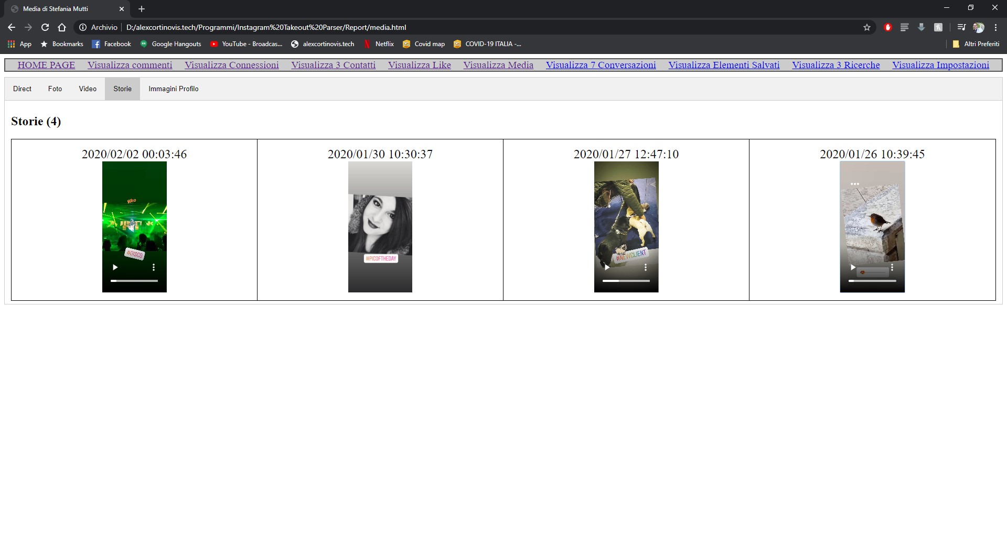Open the Downloads toolbar icon
Viewport: 1007px width, 545px height.
[922, 27]
